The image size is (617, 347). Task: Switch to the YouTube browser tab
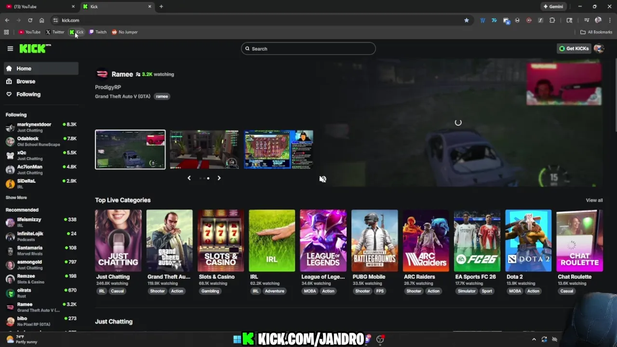(39, 7)
